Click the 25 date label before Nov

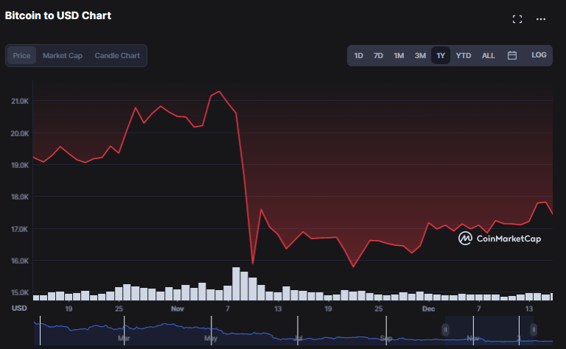point(119,309)
